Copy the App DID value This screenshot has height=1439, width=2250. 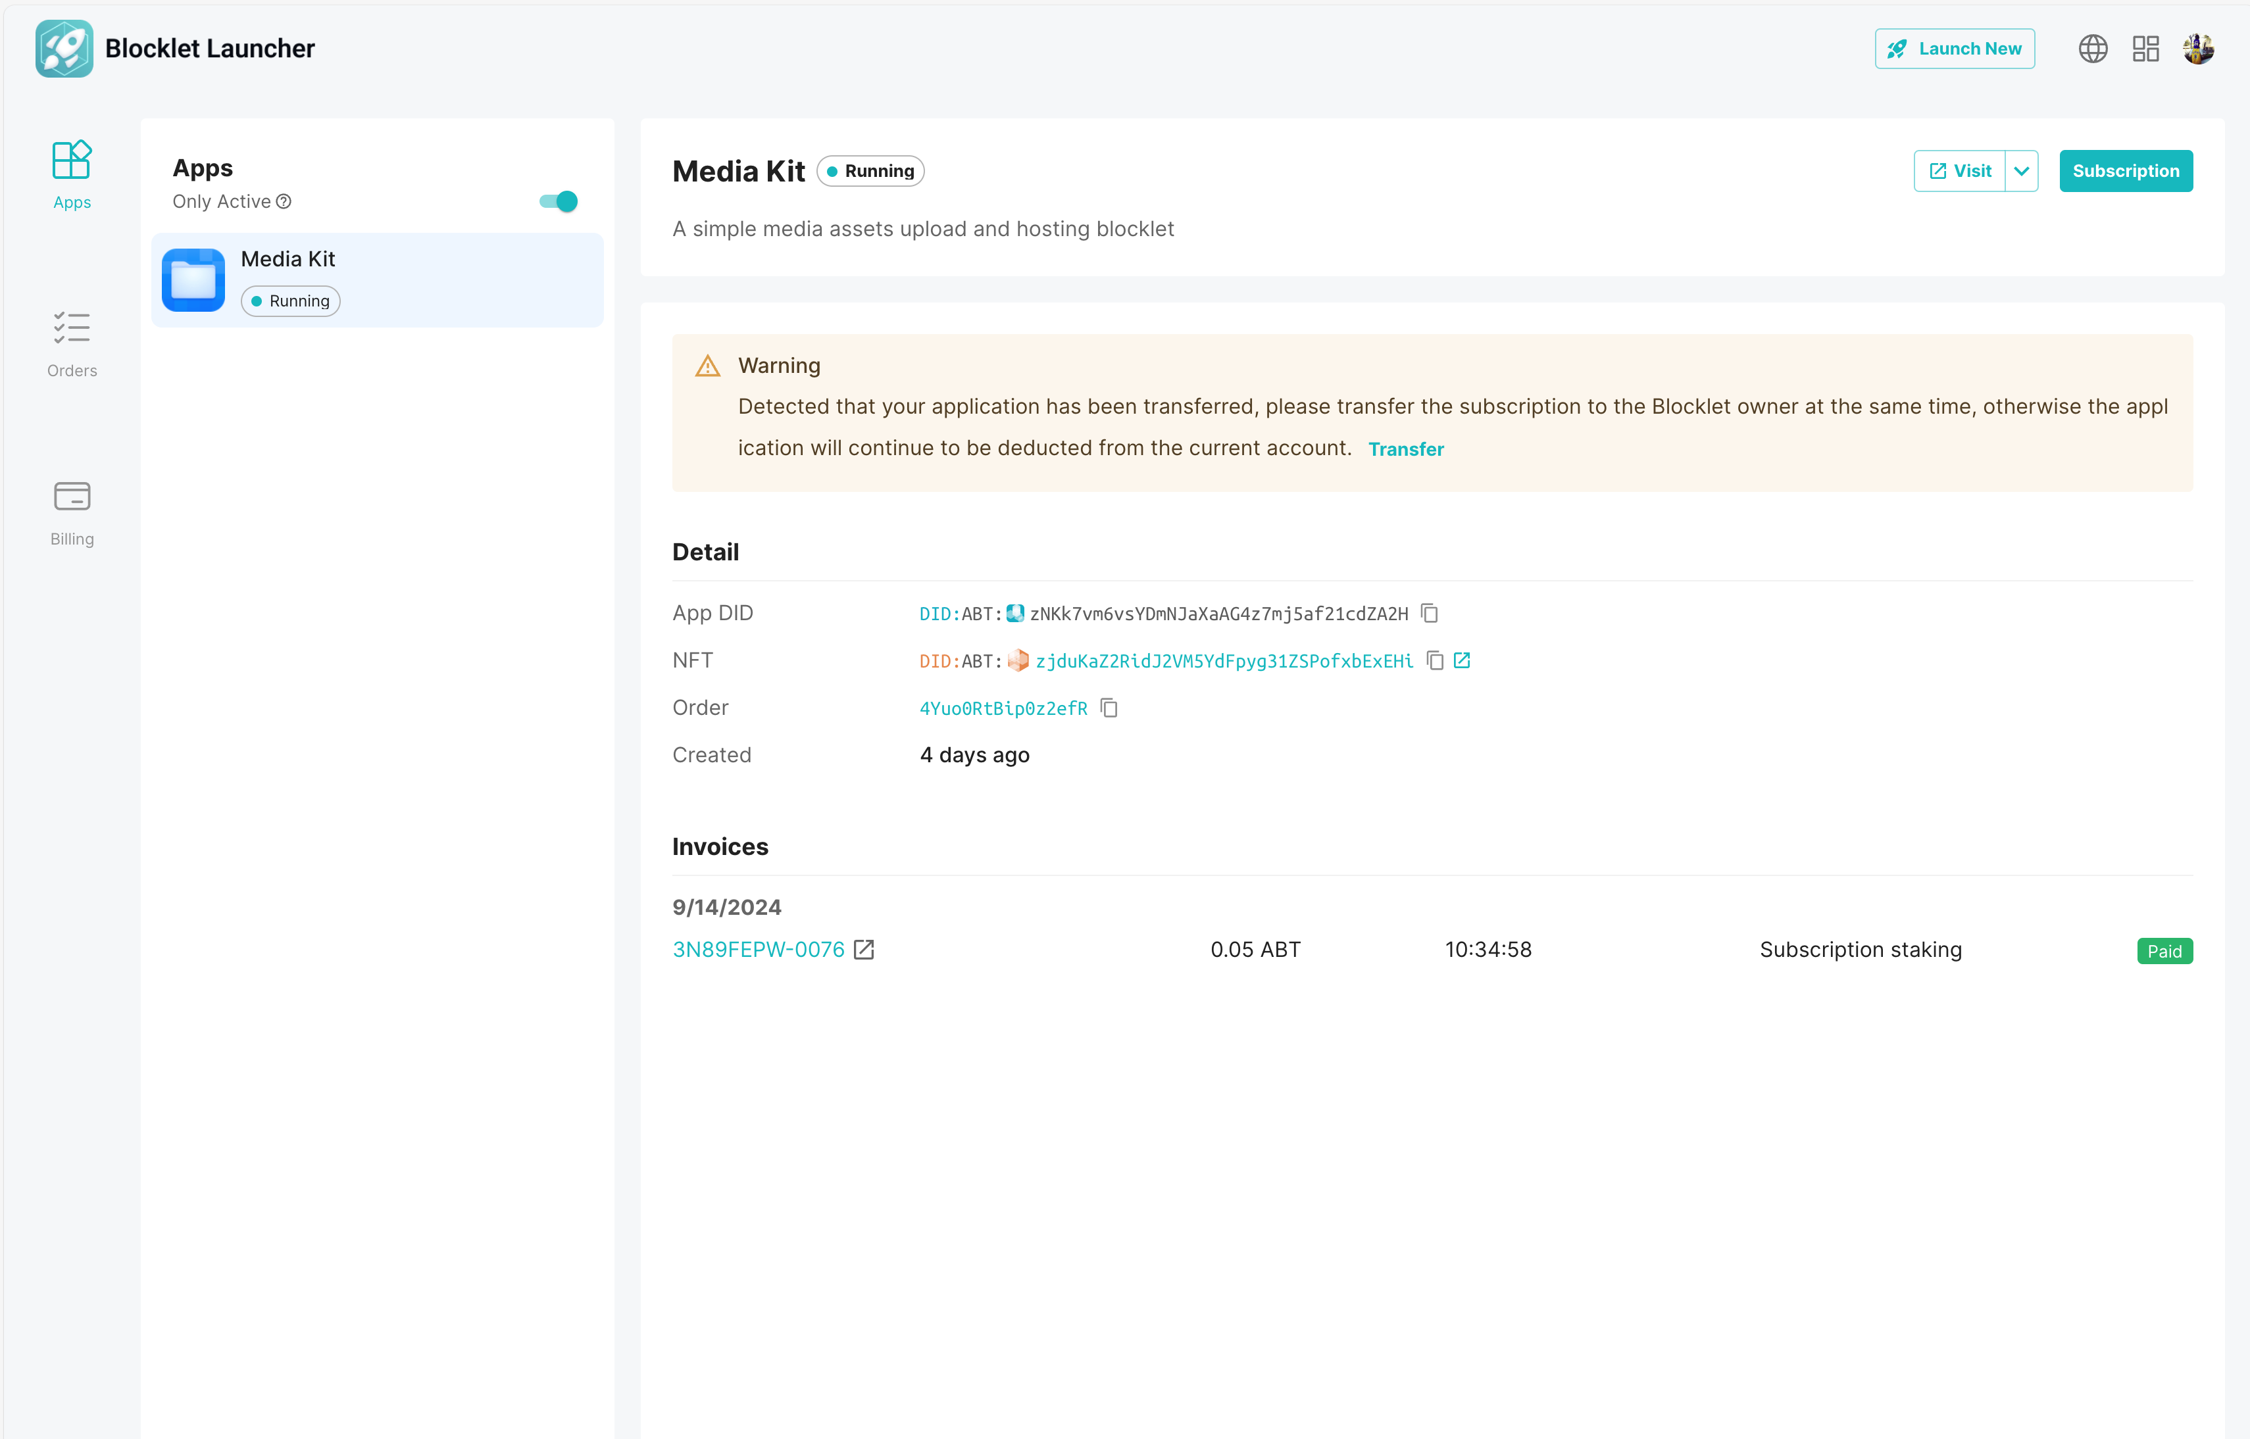(1429, 613)
